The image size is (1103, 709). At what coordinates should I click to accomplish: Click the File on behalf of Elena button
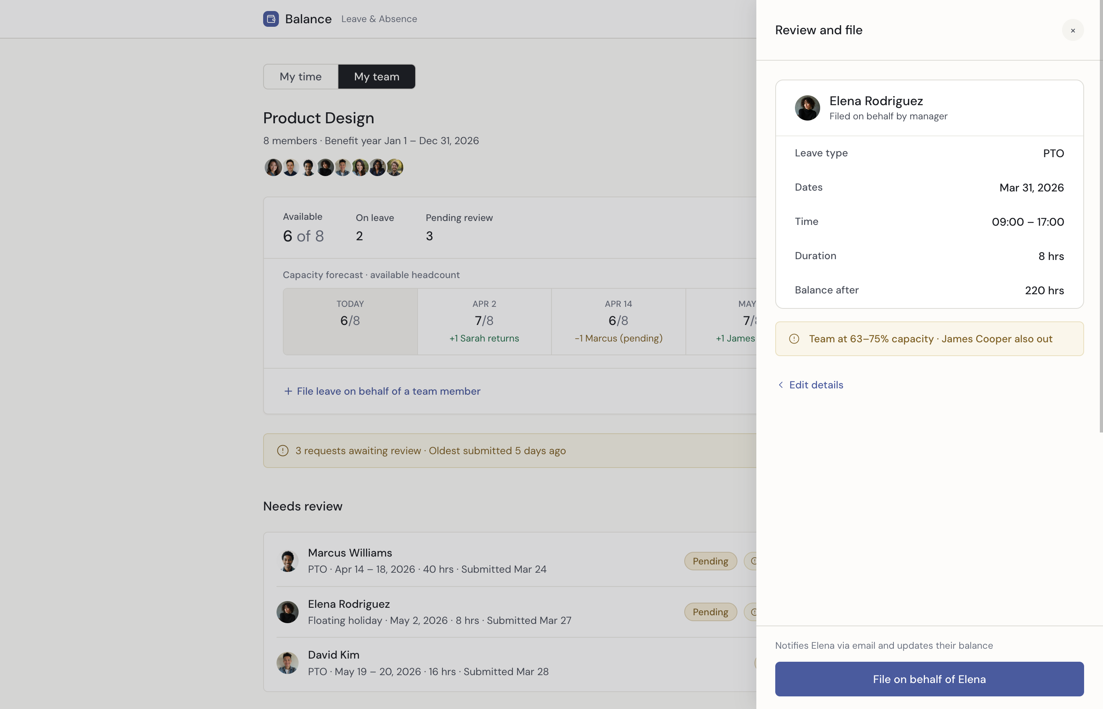tap(929, 679)
